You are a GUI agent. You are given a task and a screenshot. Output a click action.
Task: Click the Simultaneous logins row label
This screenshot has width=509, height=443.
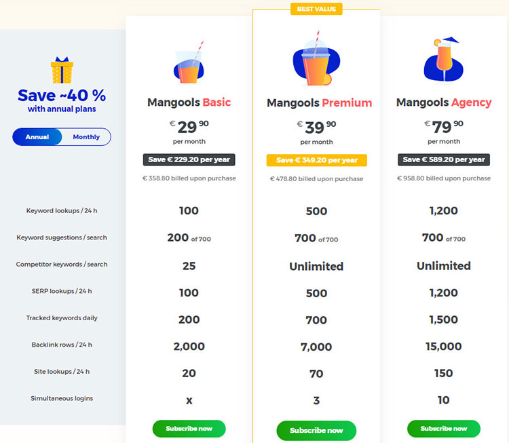[62, 398]
